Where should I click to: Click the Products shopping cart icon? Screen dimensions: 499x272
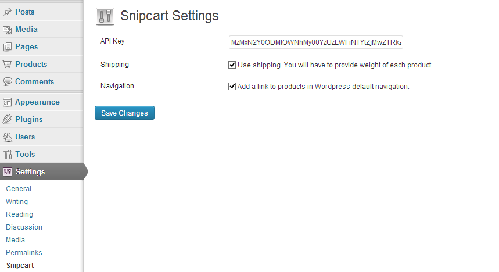8,65
